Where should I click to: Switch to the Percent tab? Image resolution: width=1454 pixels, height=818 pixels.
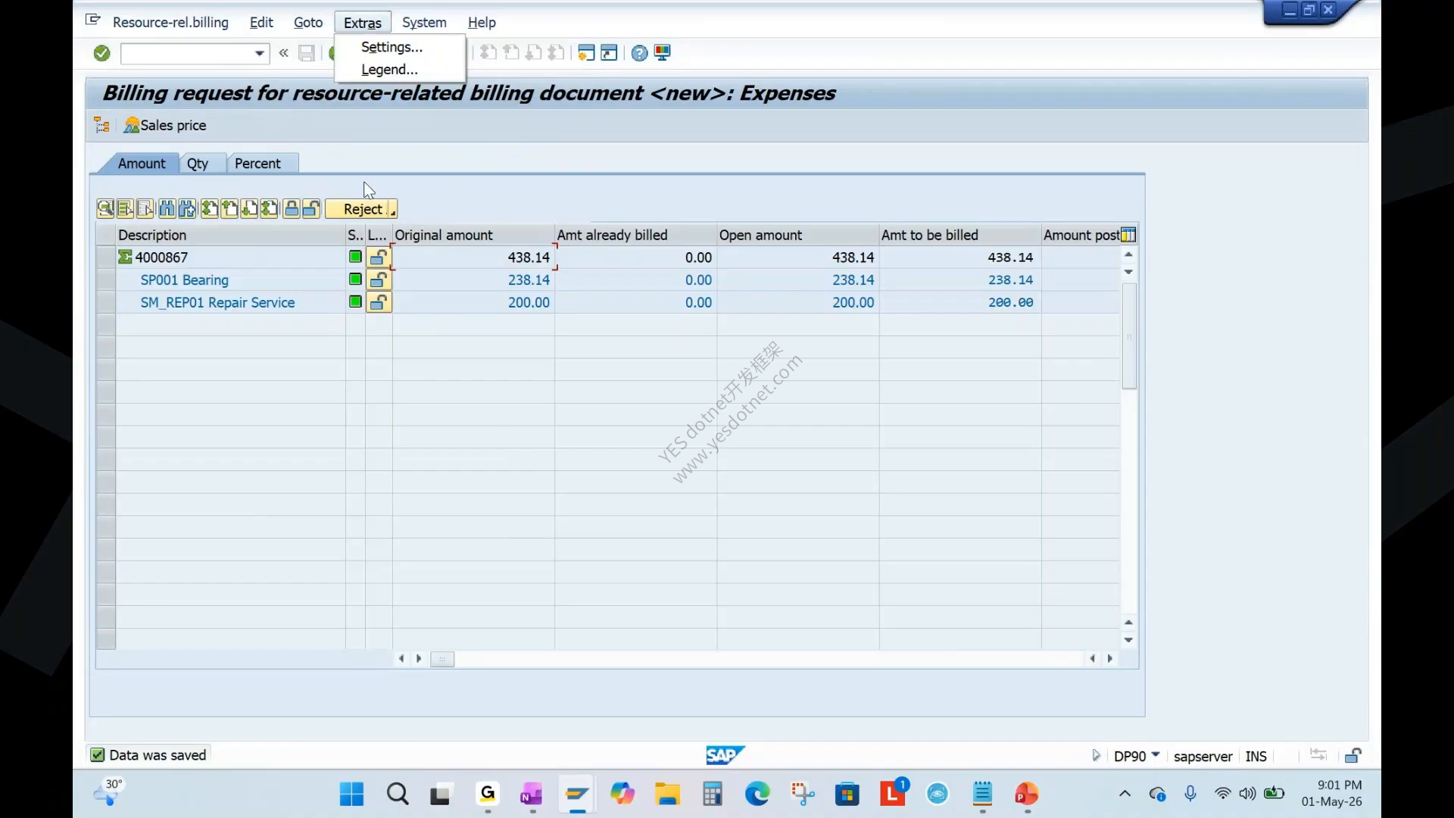[257, 164]
